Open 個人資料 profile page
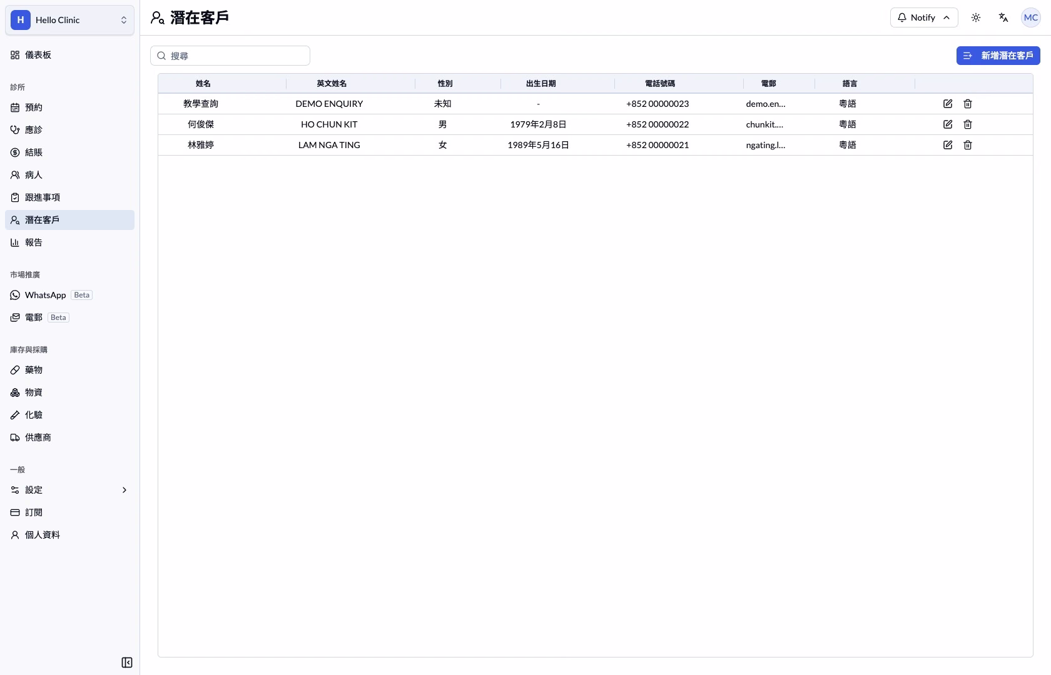Image resolution: width=1051 pixels, height=675 pixels. click(69, 535)
